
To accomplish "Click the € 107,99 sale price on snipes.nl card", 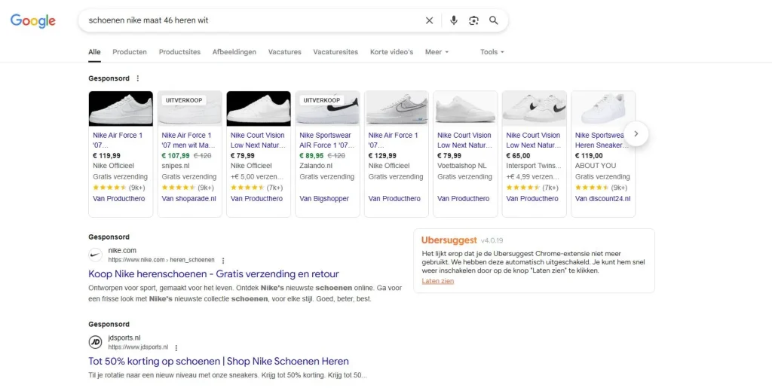I will click(x=175, y=156).
